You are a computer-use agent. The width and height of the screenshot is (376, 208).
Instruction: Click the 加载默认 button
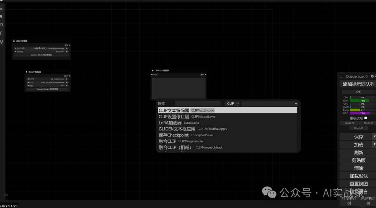click(358, 176)
